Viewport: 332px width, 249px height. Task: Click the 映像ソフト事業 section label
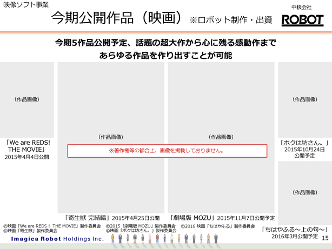(x=26, y=5)
